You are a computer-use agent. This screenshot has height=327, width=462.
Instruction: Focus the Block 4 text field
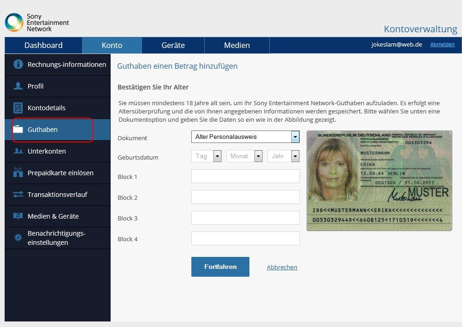click(x=245, y=238)
